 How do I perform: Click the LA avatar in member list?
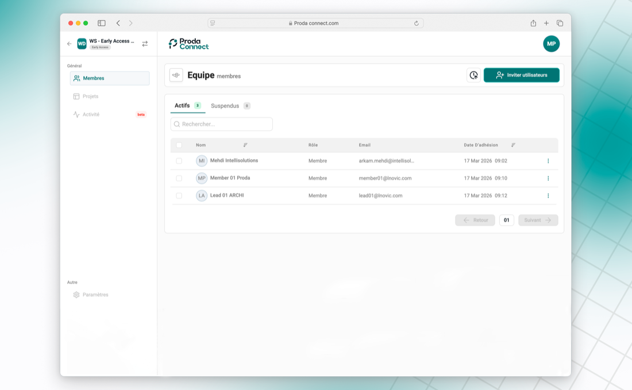click(x=202, y=195)
